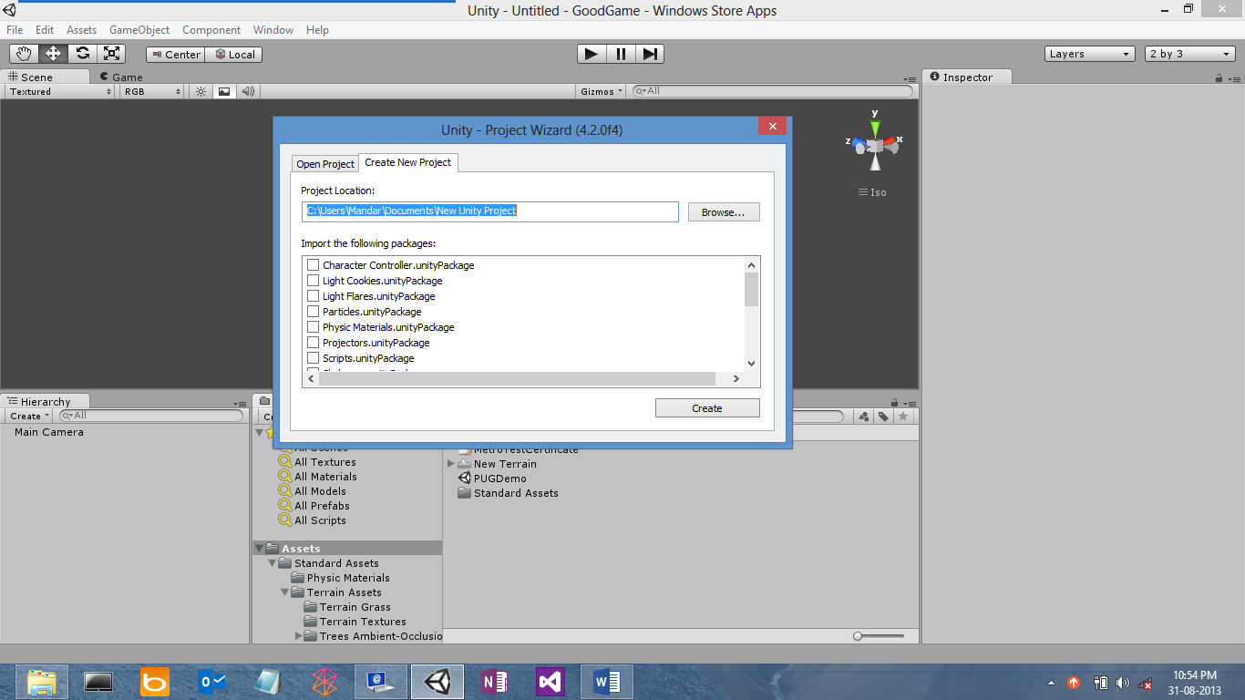Click the Create button in Project Wizard
The height and width of the screenshot is (700, 1245).
pyautogui.click(x=707, y=408)
